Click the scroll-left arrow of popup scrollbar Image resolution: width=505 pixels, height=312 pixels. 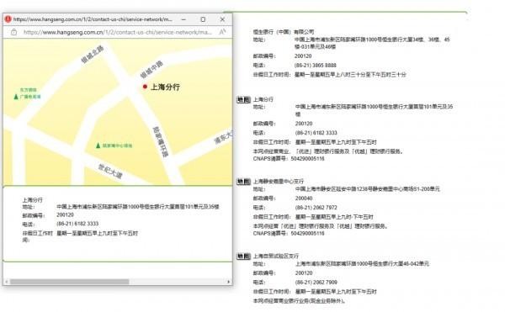[6, 282]
